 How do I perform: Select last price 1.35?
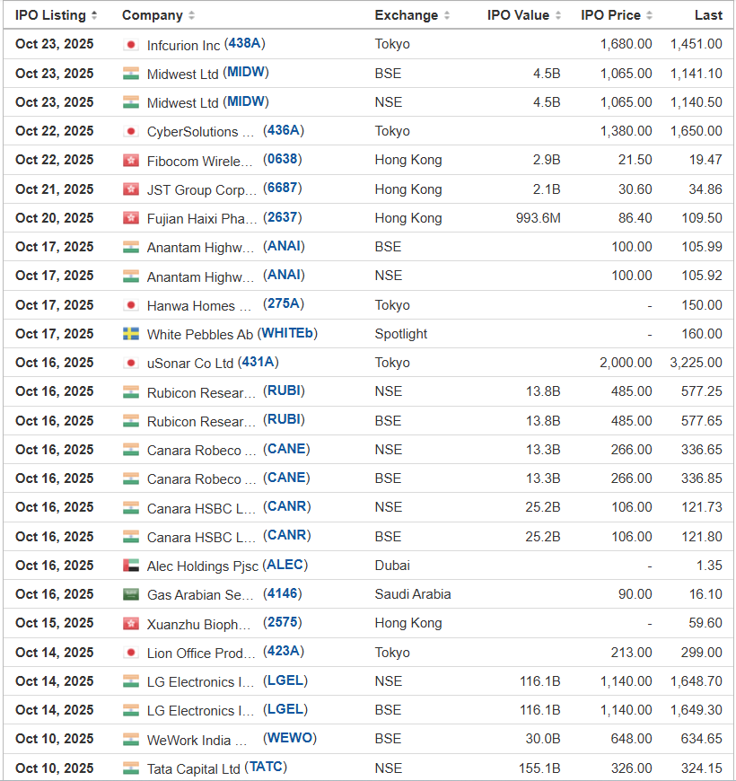click(709, 566)
